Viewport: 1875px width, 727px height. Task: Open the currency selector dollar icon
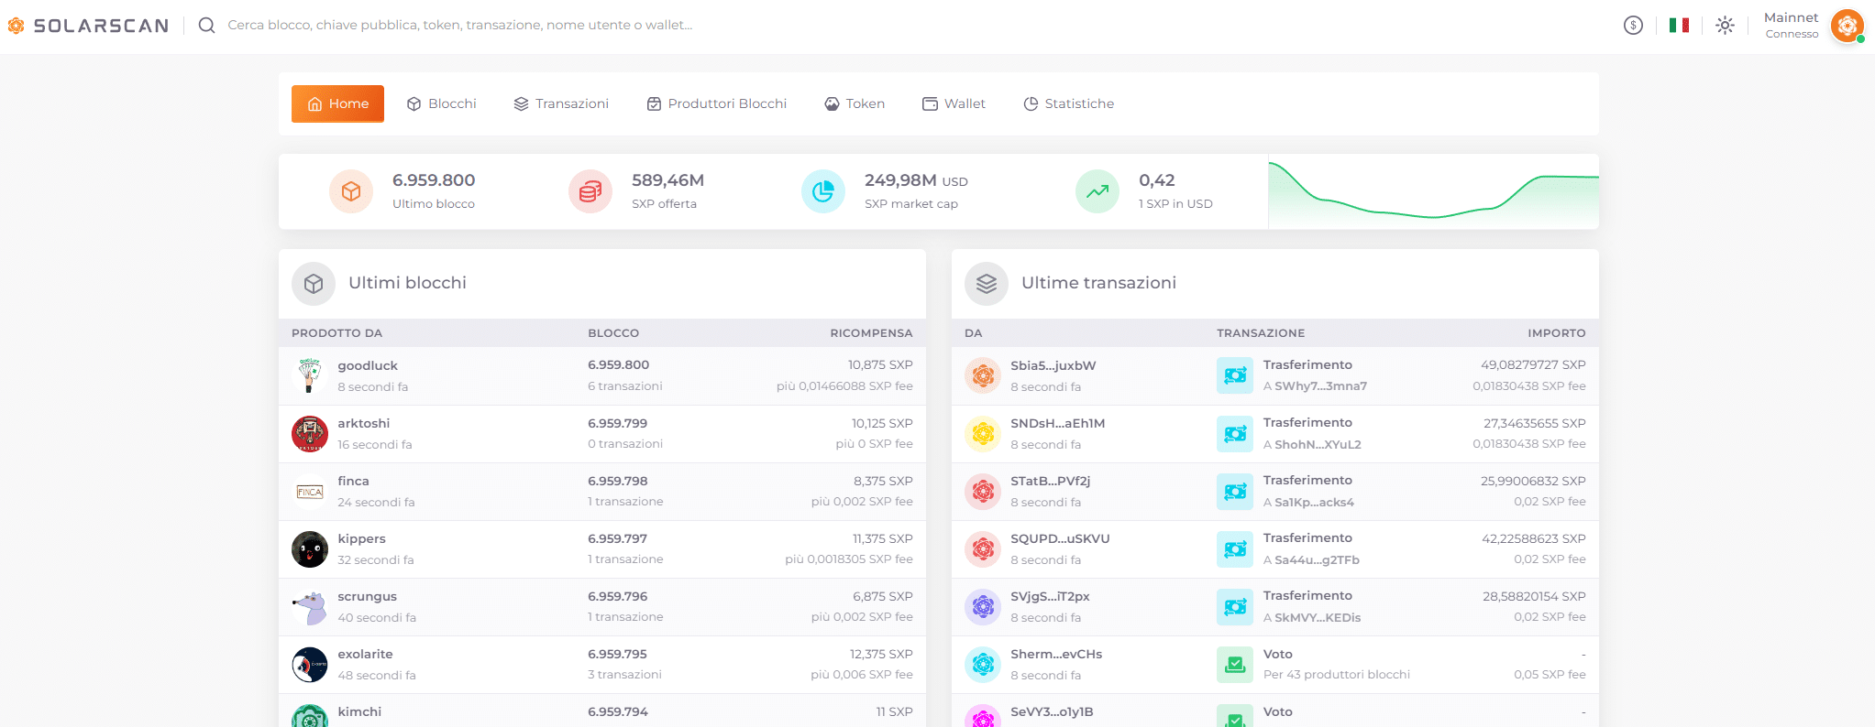(1633, 26)
